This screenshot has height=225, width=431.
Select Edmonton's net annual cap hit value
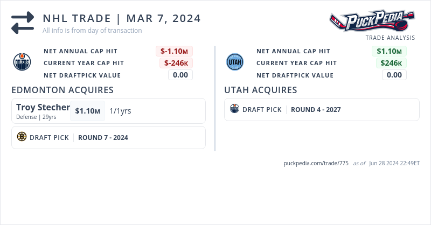coord(175,51)
